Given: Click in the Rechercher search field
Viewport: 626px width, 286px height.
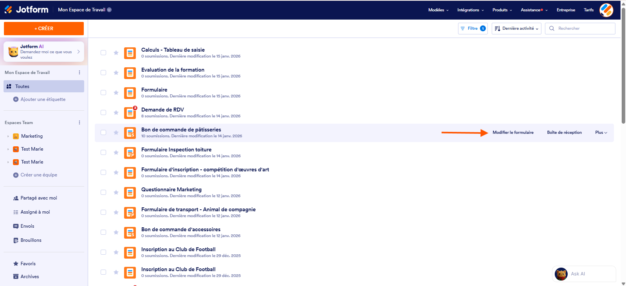Looking at the screenshot, I should click(x=580, y=29).
